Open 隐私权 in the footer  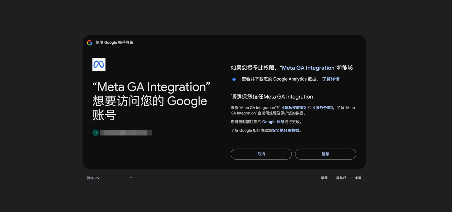[341, 178]
